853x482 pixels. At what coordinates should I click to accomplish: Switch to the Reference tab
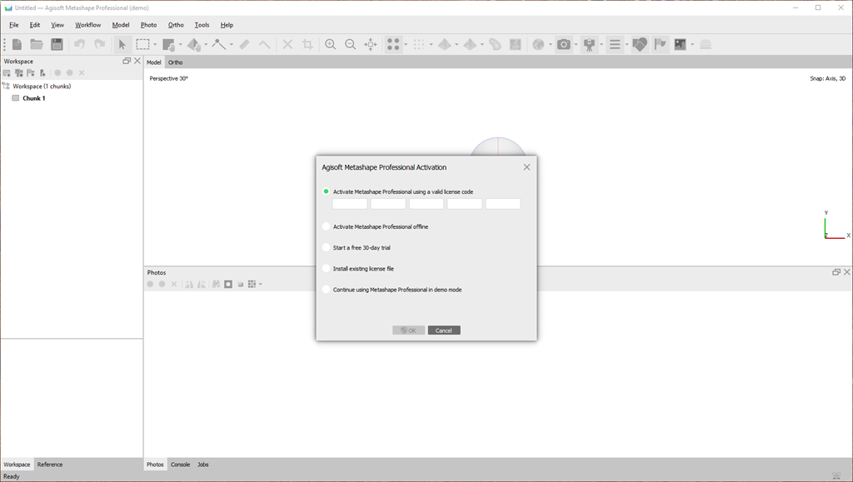(50, 465)
